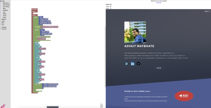Image resolution: width=211 pixels, height=108 pixels.
Task: Edit the iframe tag name field
Action: click(x=38, y=84)
